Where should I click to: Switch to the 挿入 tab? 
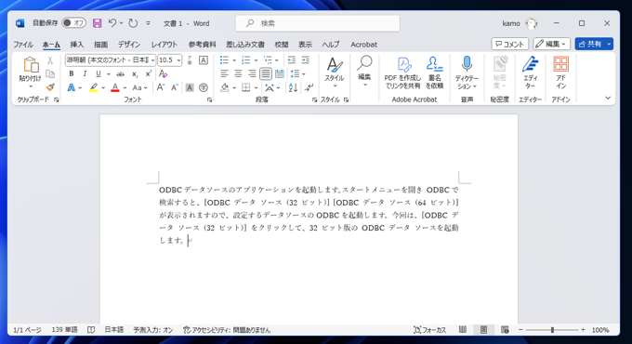pos(76,45)
